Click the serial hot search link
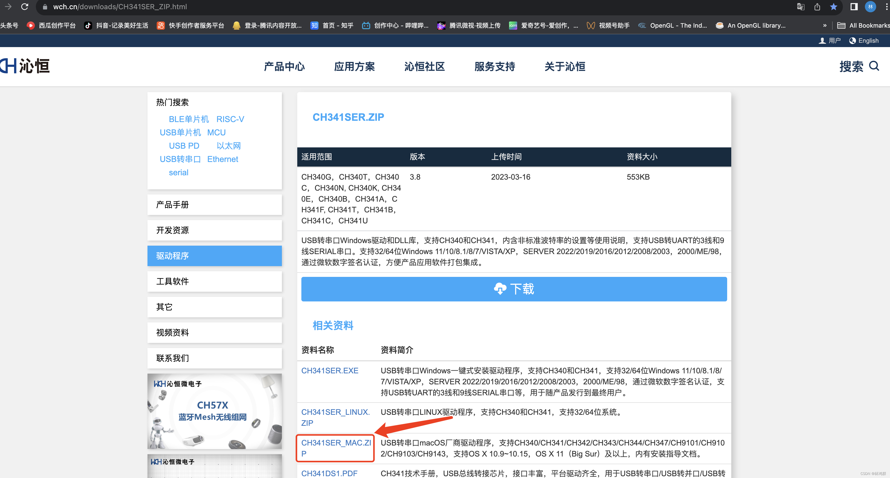The height and width of the screenshot is (478, 890). tap(178, 173)
